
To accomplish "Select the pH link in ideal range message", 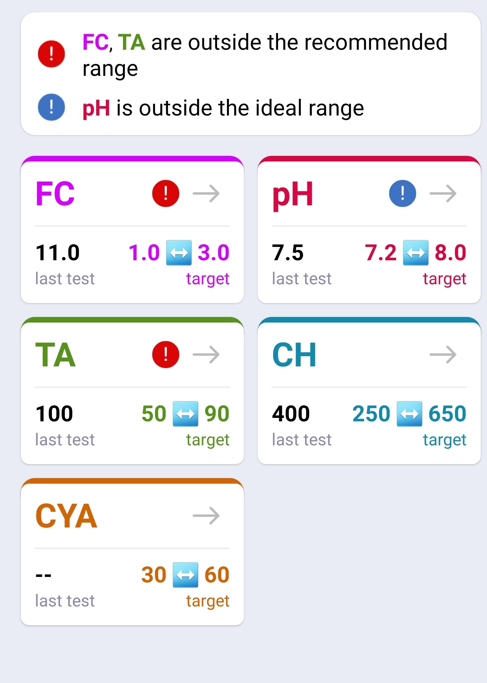I will (x=96, y=109).
